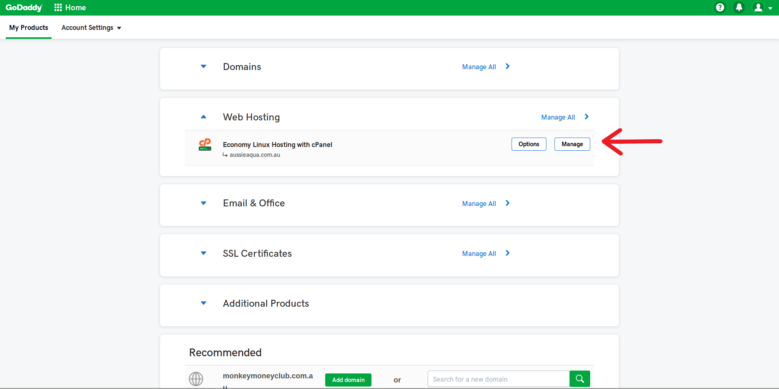Screen dimensions: 779x389
Task: Click the Email & Office section heading
Action: coord(254,203)
